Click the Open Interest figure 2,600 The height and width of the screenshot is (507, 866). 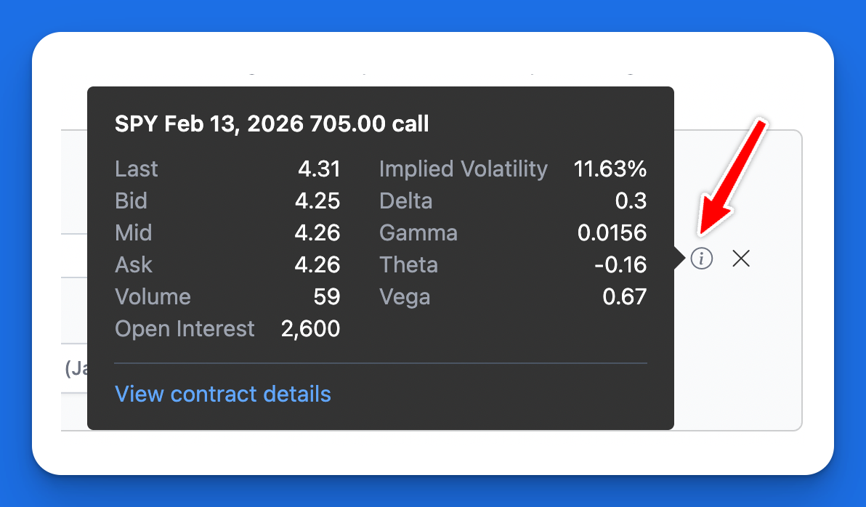pos(310,328)
